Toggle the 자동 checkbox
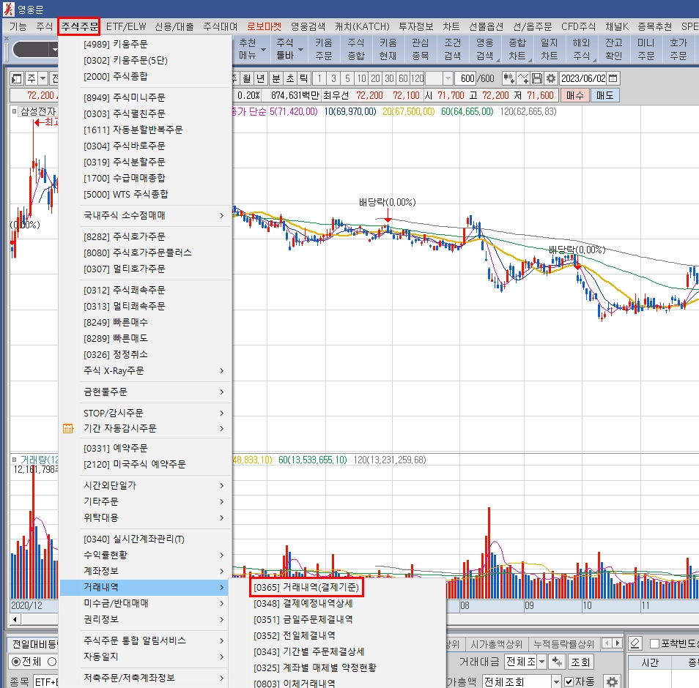This screenshot has width=699, height=688. 569,681
